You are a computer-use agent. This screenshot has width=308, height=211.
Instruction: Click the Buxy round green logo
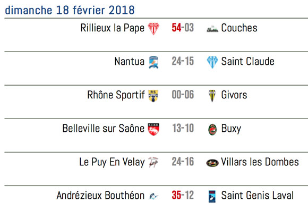coord(212,130)
